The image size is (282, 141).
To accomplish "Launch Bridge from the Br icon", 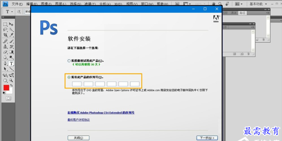I will (x=178, y=4).
